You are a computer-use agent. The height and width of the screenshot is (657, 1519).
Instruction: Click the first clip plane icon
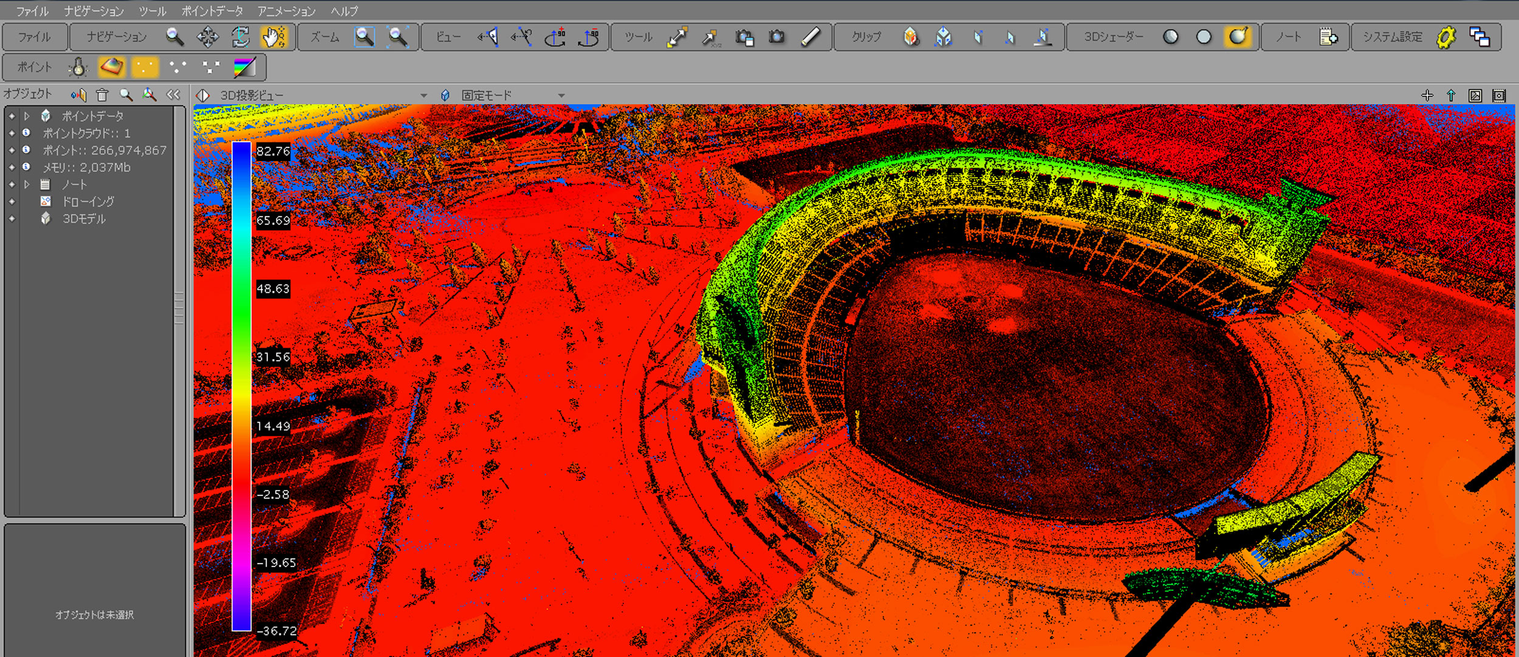[x=977, y=37]
